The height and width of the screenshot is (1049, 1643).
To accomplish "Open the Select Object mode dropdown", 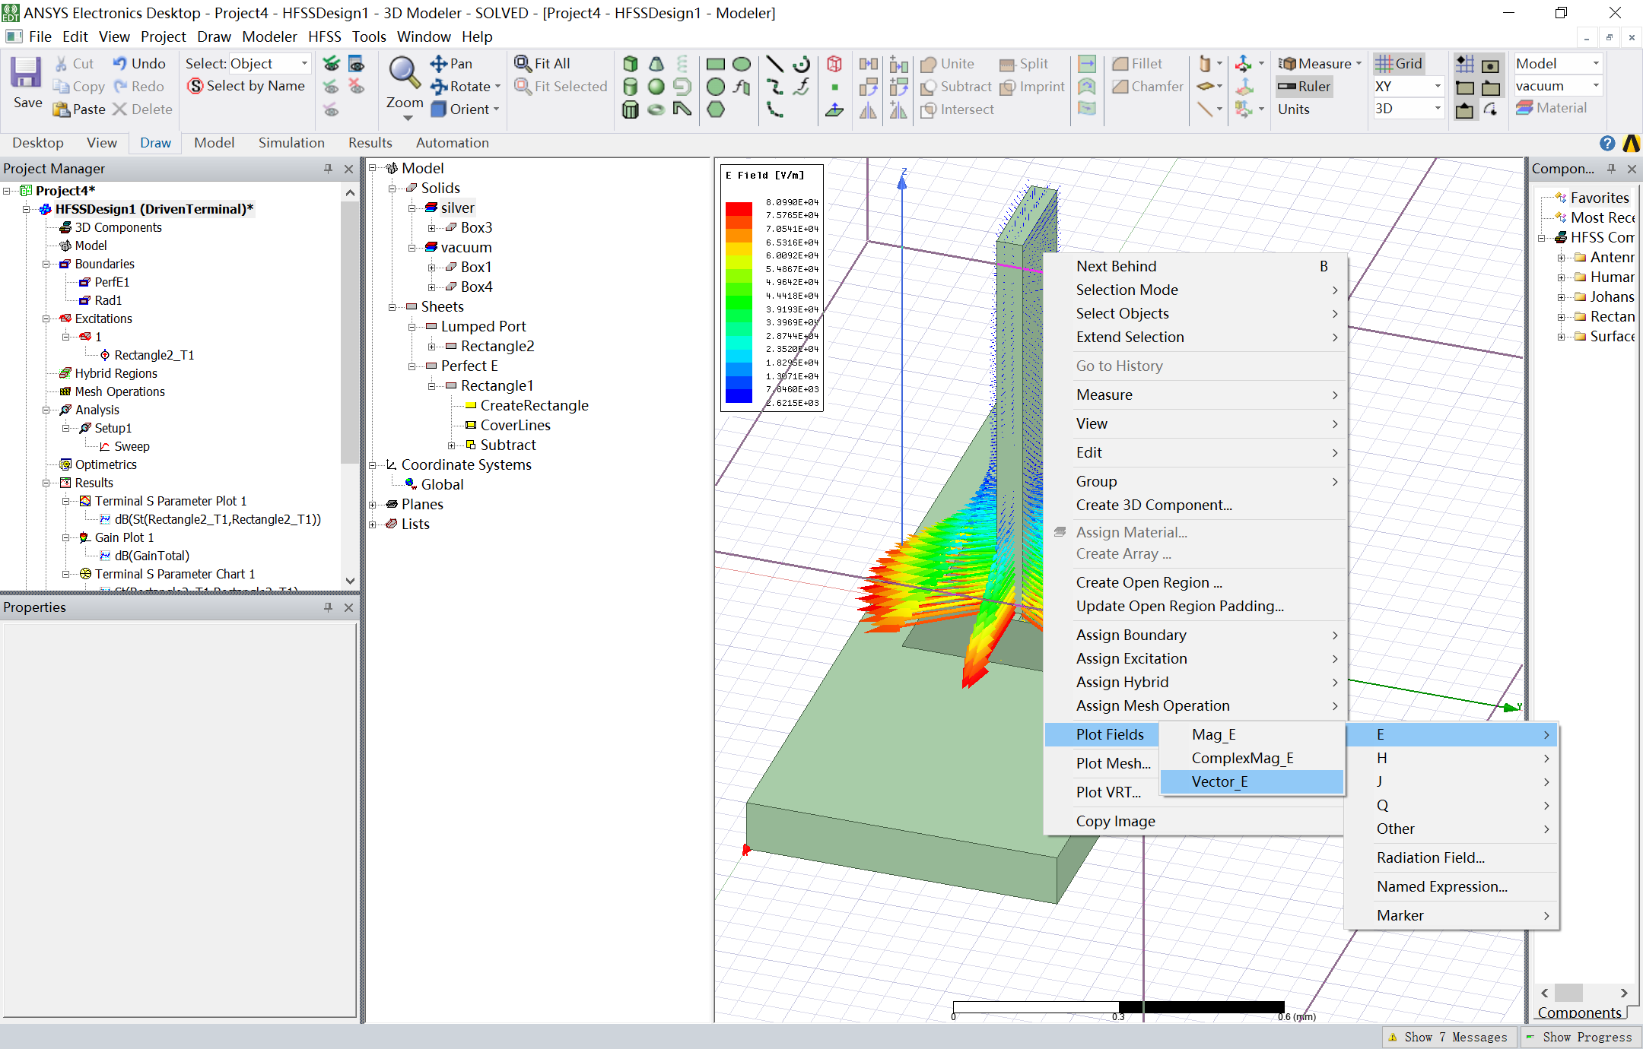I will point(304,64).
